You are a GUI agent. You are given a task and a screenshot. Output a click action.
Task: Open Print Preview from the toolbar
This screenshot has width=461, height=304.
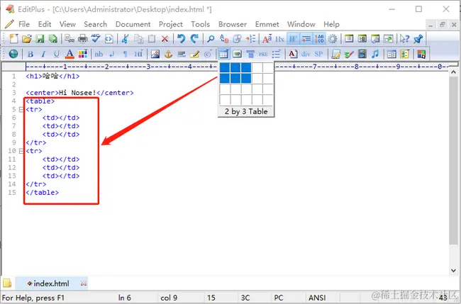click(x=70, y=38)
